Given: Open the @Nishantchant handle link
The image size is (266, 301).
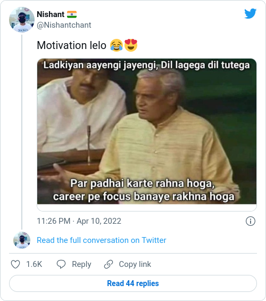Looking at the screenshot, I should [64, 25].
